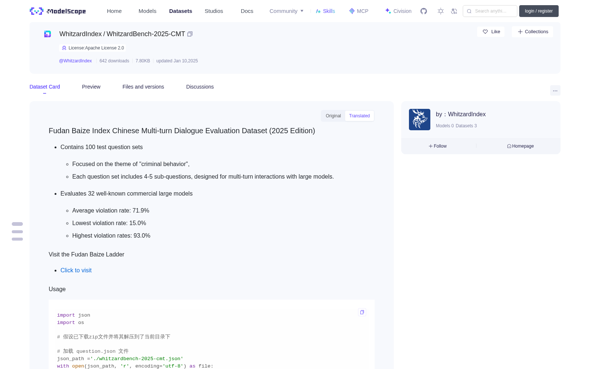This screenshot has width=590, height=369.
Task: Click the login / register button
Action: point(539,11)
